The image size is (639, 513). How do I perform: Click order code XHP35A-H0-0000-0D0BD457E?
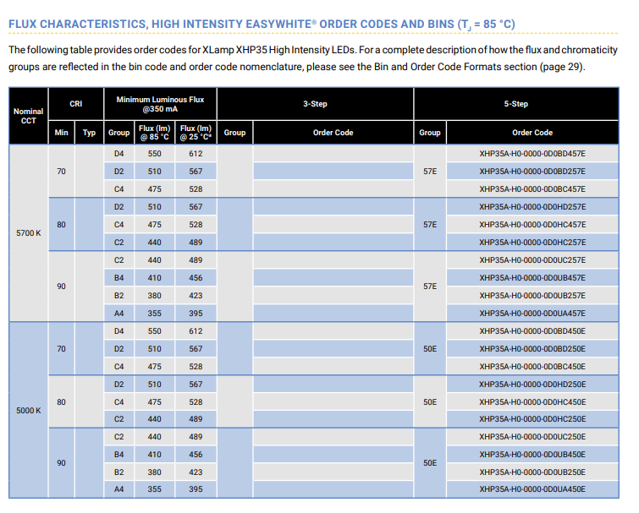pyautogui.click(x=532, y=154)
